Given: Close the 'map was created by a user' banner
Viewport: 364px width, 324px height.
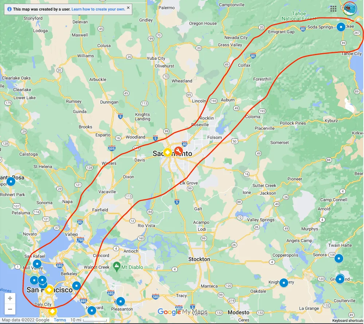Looking at the screenshot, I should (128, 8).
